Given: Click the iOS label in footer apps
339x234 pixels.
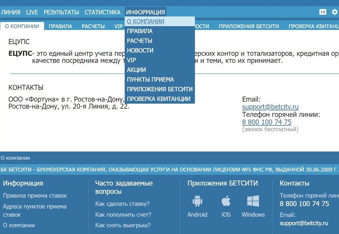Looking at the screenshot, I should click(x=226, y=215).
